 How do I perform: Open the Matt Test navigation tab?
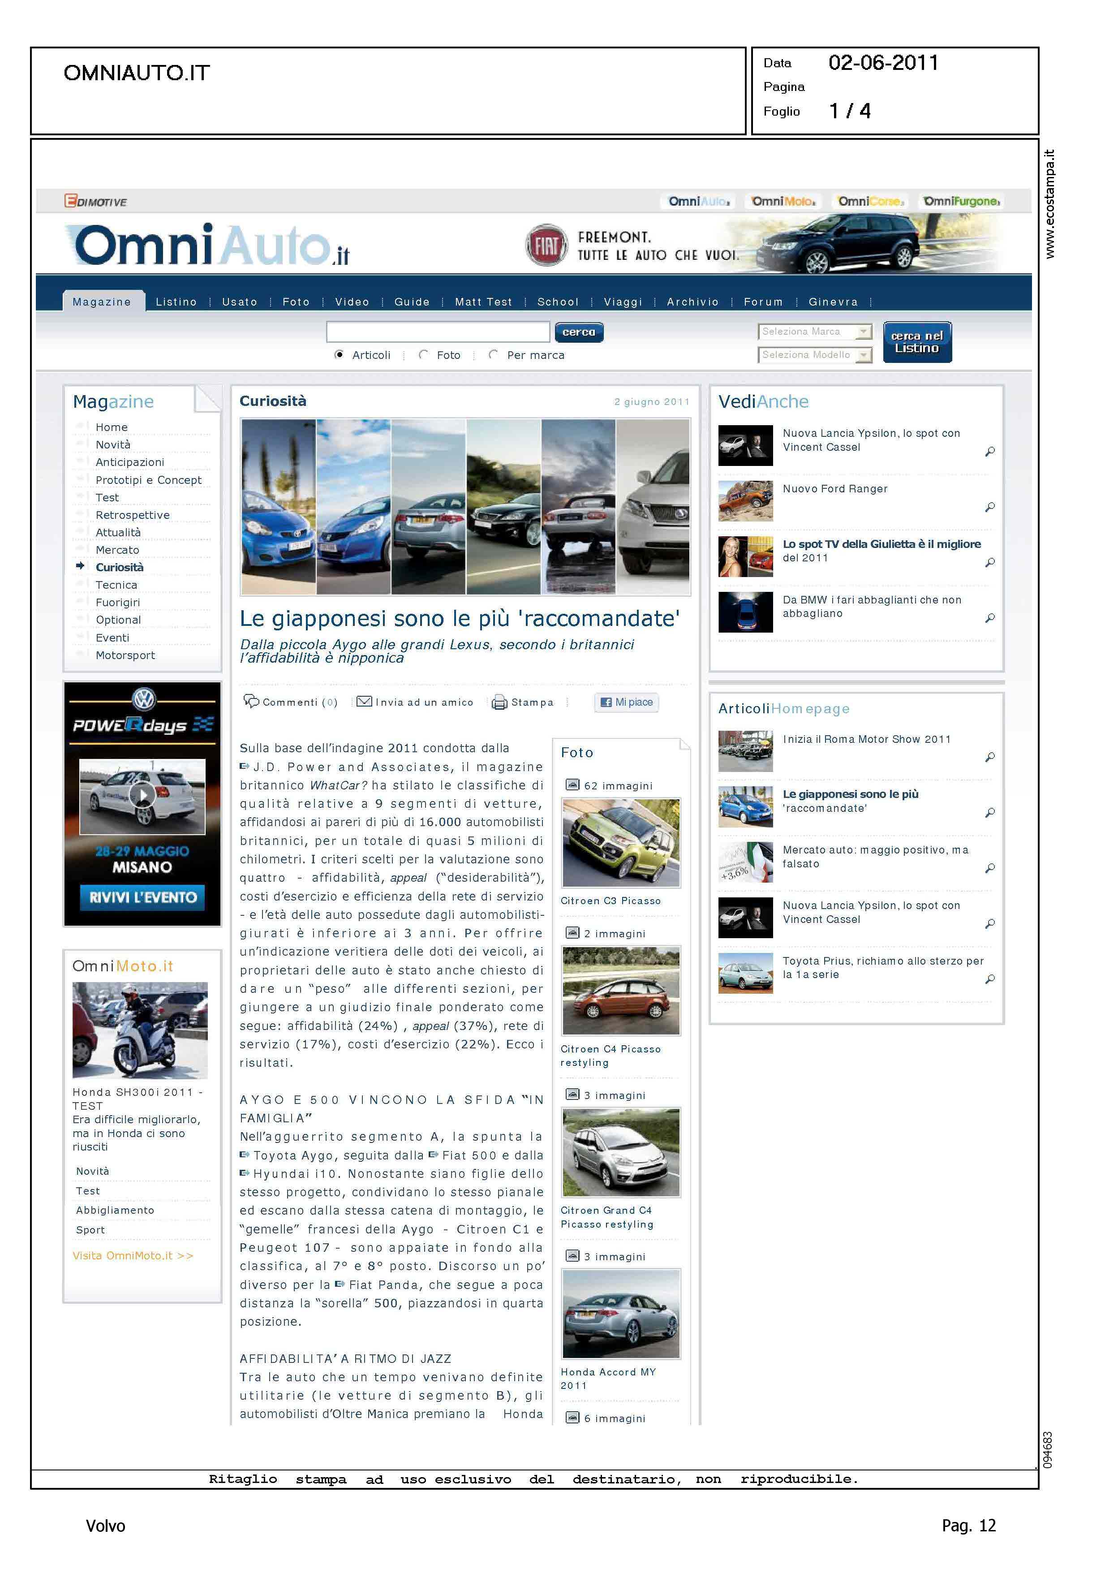click(483, 302)
